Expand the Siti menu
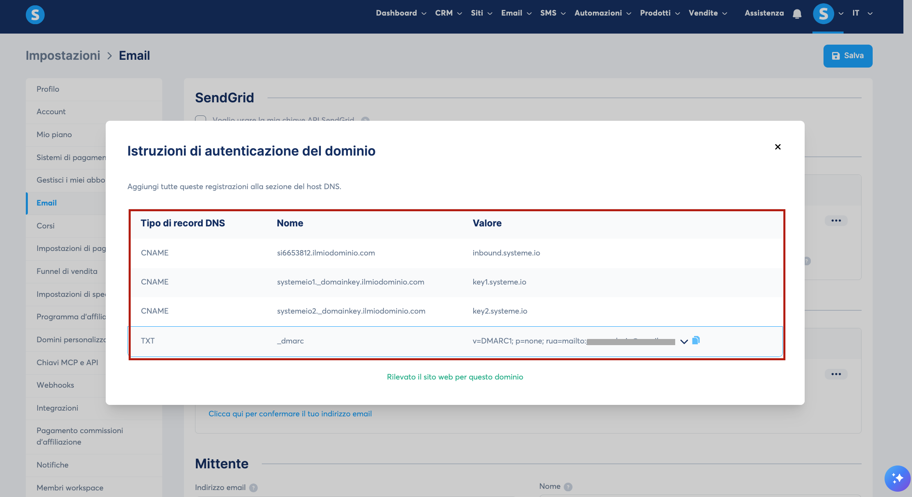 [x=481, y=13]
